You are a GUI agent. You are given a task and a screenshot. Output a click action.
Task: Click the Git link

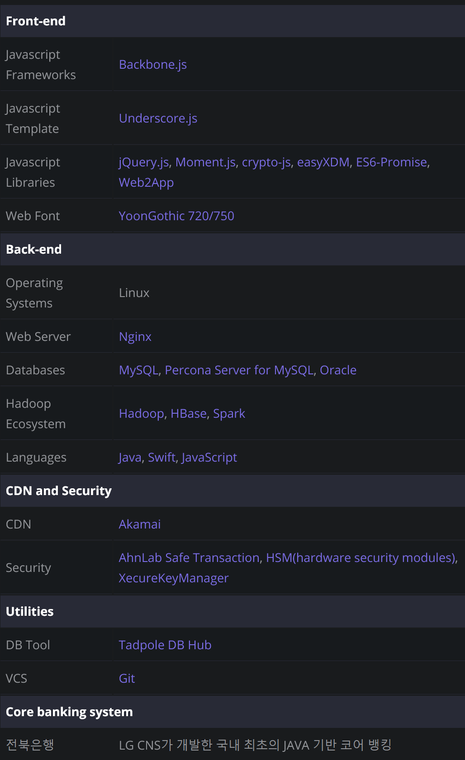[127, 679]
